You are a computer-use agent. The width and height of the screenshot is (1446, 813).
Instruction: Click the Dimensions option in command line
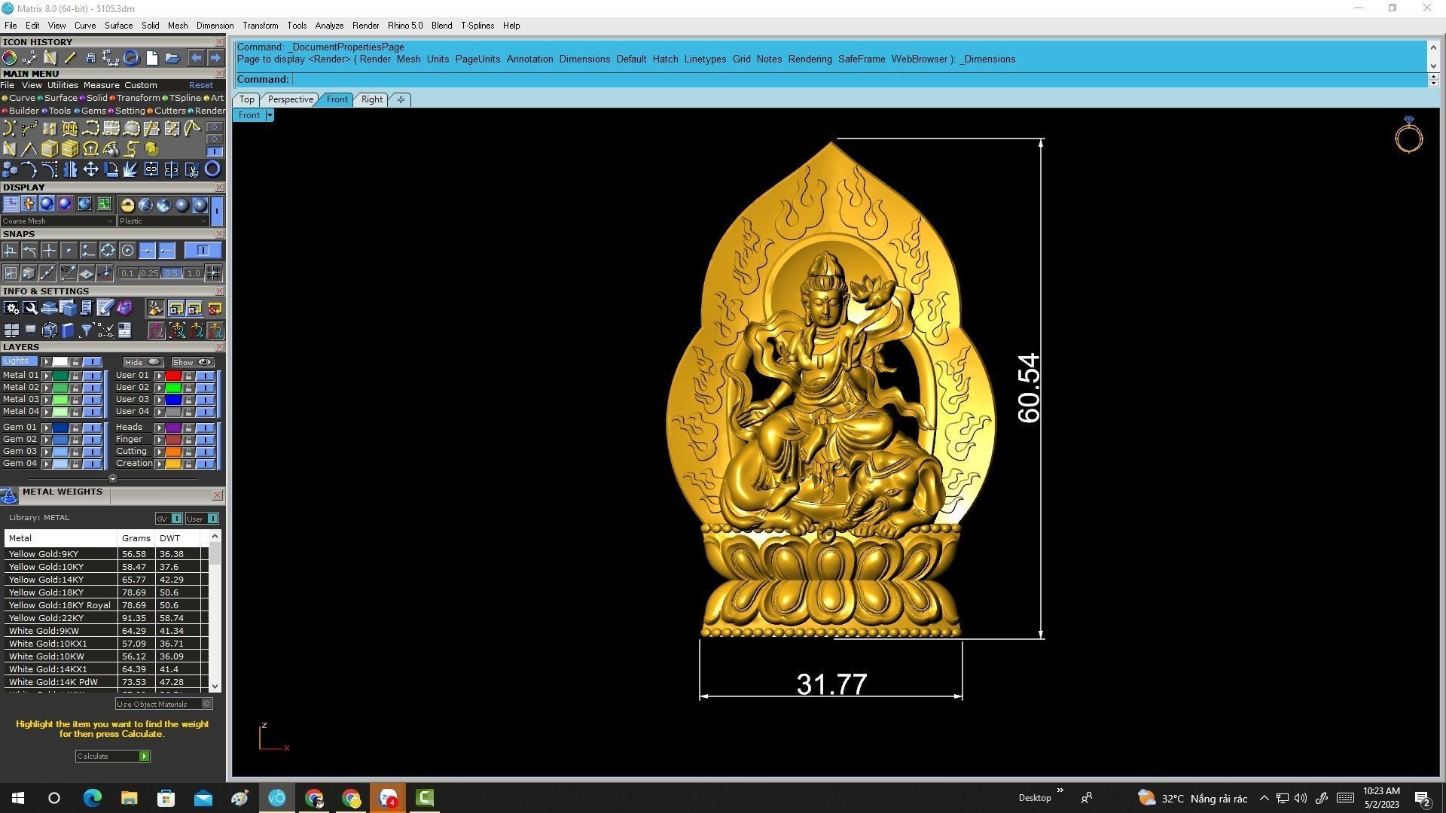pyautogui.click(x=584, y=59)
